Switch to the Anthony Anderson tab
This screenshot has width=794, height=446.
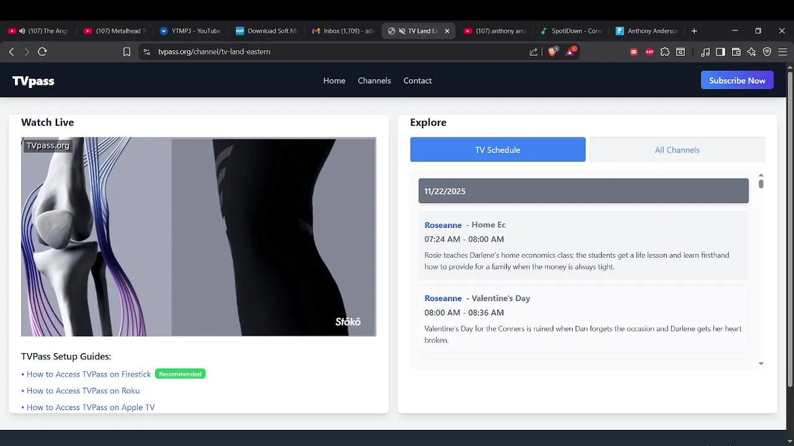tap(648, 31)
